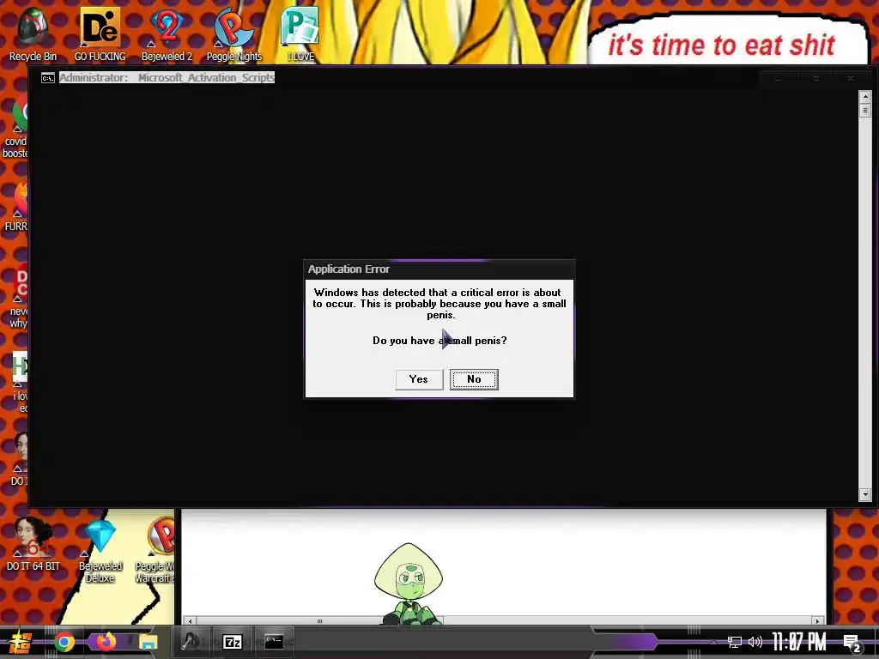Image resolution: width=879 pixels, height=659 pixels.
Task: Close the Administrator console window
Action: click(x=851, y=78)
